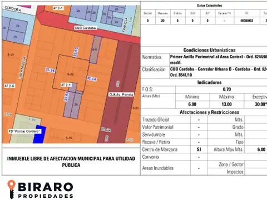Click the 'Normativa:' row label
Screen dimensions: 267x200
pos(152,57)
